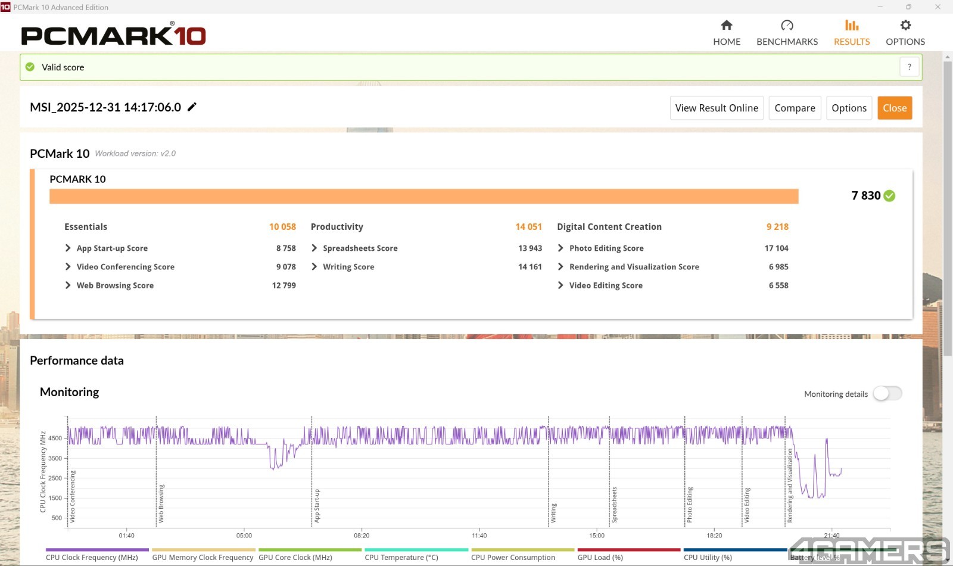Expand the Photo Editing Score row
Viewport: 953px width, 566px height.
tap(560, 248)
